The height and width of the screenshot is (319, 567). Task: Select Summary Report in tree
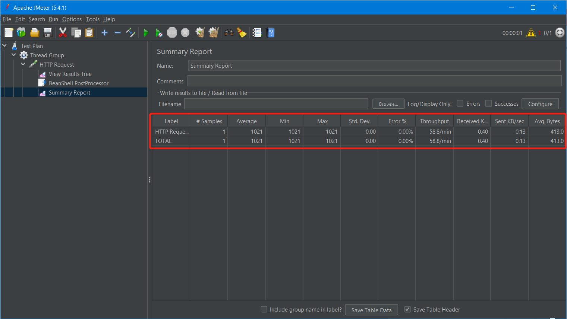click(69, 93)
